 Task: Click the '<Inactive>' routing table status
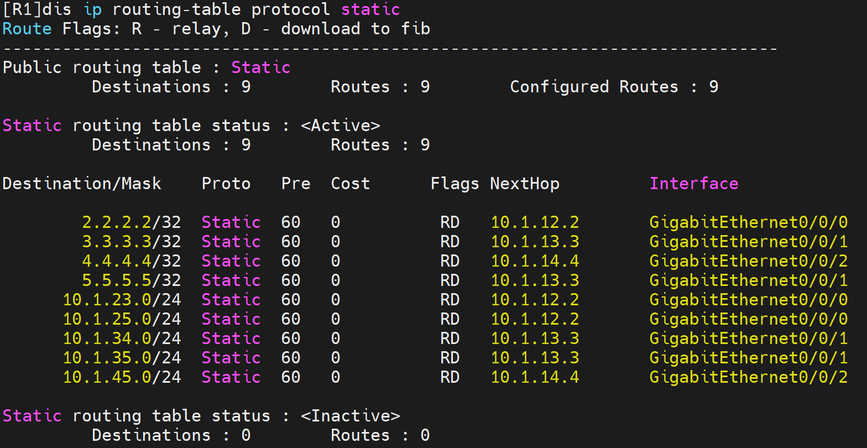[x=350, y=416]
